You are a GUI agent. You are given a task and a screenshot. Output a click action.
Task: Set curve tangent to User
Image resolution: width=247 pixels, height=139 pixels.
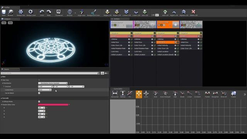(175, 94)
